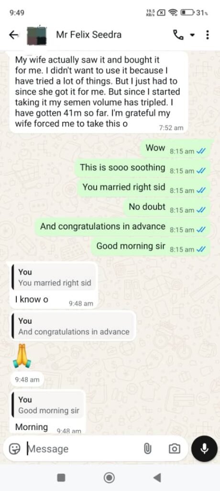Tap the Android back triangle button
The width and height of the screenshot is (220, 491).
(157, 478)
